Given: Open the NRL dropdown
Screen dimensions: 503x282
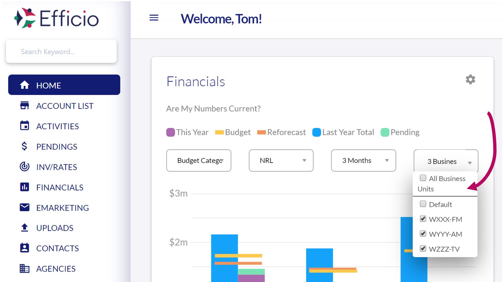Looking at the screenshot, I should pos(281,160).
